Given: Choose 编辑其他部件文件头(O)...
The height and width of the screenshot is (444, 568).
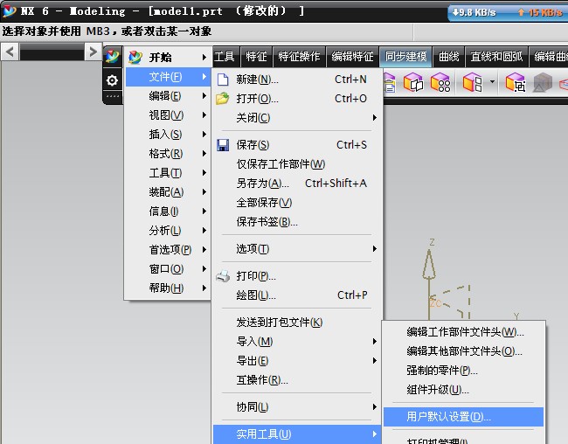Looking at the screenshot, I should [464, 351].
